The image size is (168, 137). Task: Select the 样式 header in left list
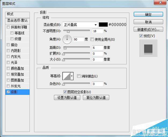click(x=17, y=15)
